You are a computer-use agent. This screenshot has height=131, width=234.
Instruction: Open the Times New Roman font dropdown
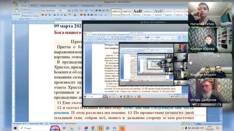tap(58, 11)
